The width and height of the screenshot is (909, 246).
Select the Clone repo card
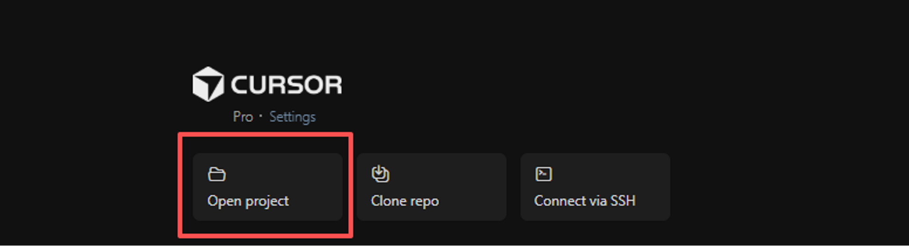(x=431, y=187)
